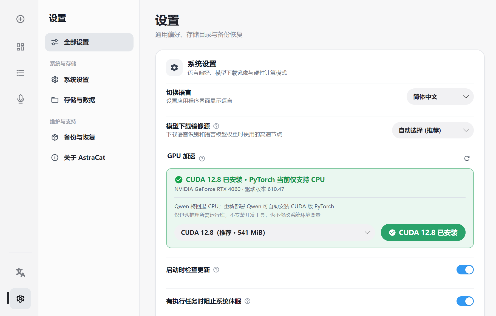Click the translate language icon in sidebar
The image size is (496, 316).
tap(20, 272)
